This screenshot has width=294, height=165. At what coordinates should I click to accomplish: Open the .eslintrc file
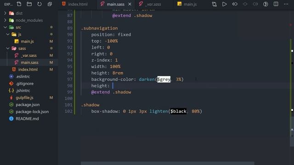23,77
